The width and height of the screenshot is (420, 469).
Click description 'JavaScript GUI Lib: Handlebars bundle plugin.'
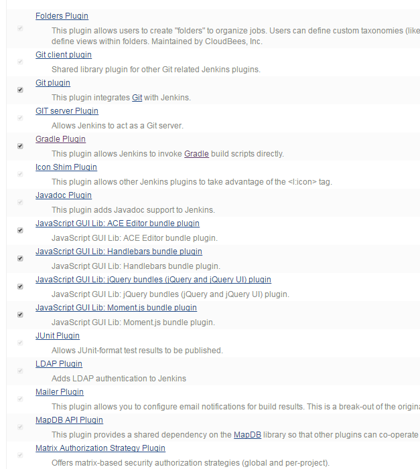click(136, 266)
